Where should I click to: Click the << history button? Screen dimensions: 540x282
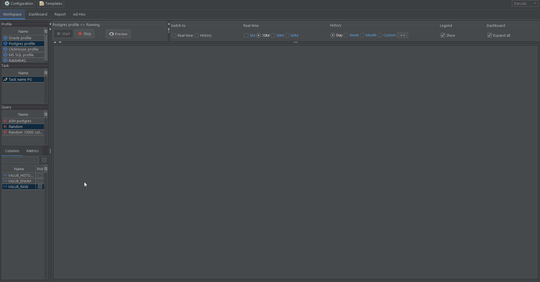coord(403,35)
